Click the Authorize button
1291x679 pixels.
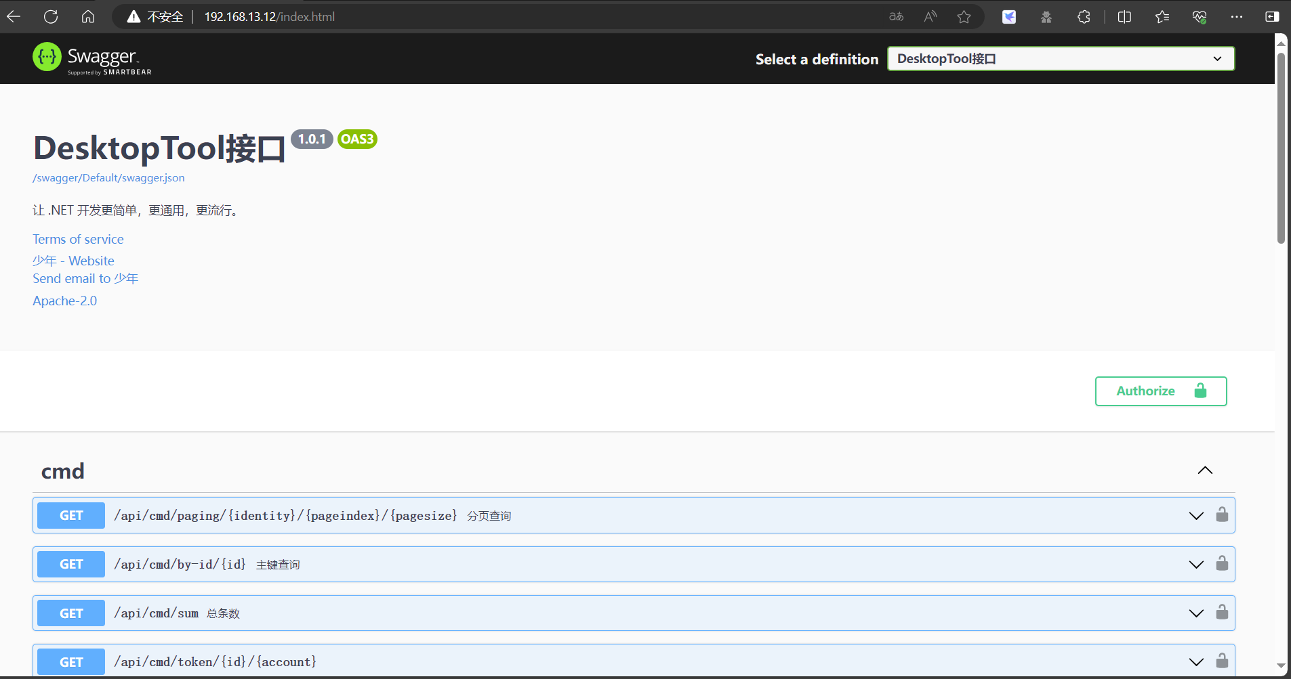1161,391
